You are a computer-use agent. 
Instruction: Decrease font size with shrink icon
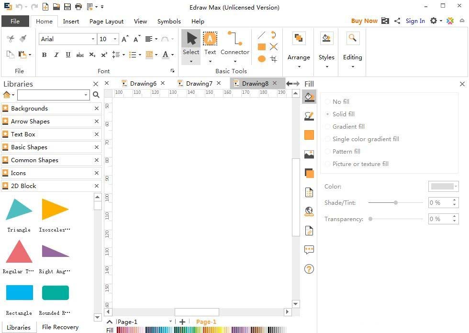(137, 39)
